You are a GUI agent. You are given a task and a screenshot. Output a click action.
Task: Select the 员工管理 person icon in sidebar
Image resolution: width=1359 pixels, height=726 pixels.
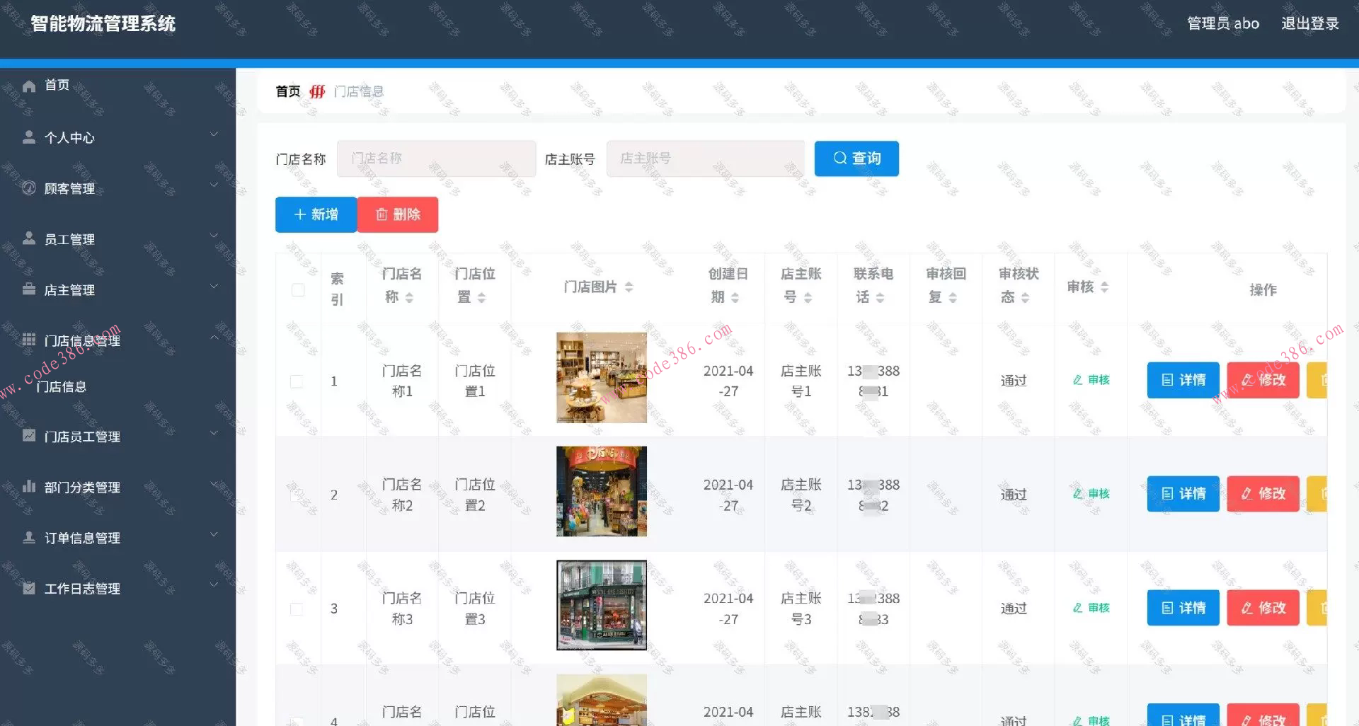tap(29, 238)
